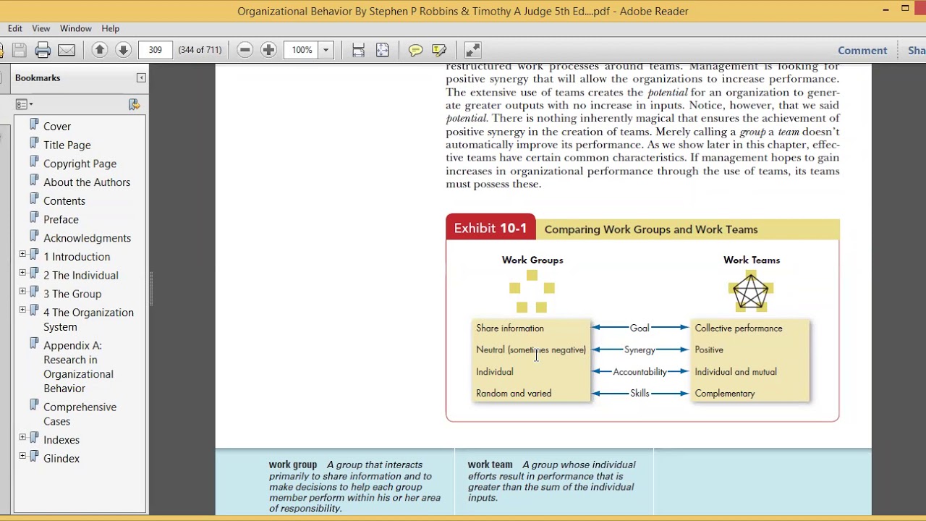
Task: Expand the Glindex bookmark
Action: 22,456
